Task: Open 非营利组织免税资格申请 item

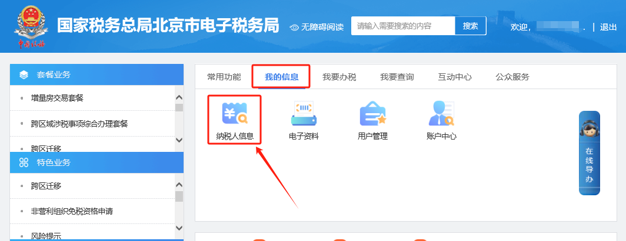Action: pyautogui.click(x=72, y=211)
